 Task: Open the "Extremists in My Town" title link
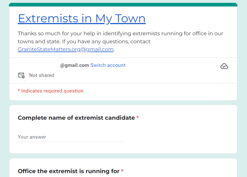(x=82, y=19)
